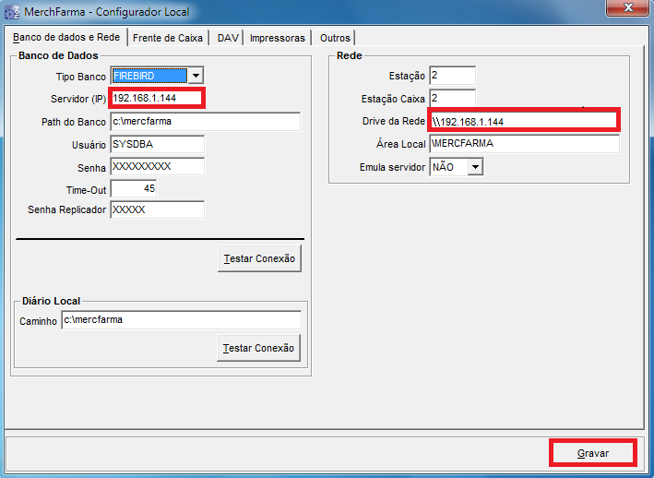Screen dimensions: 654x478
Task: Click the MerchFarma app icon in title bar
Action: tap(12, 12)
